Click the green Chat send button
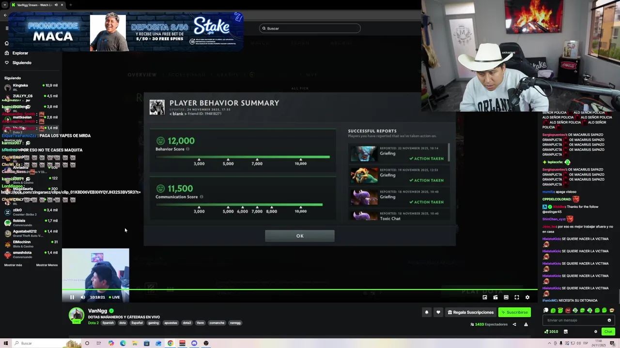620x348 pixels. [608, 332]
